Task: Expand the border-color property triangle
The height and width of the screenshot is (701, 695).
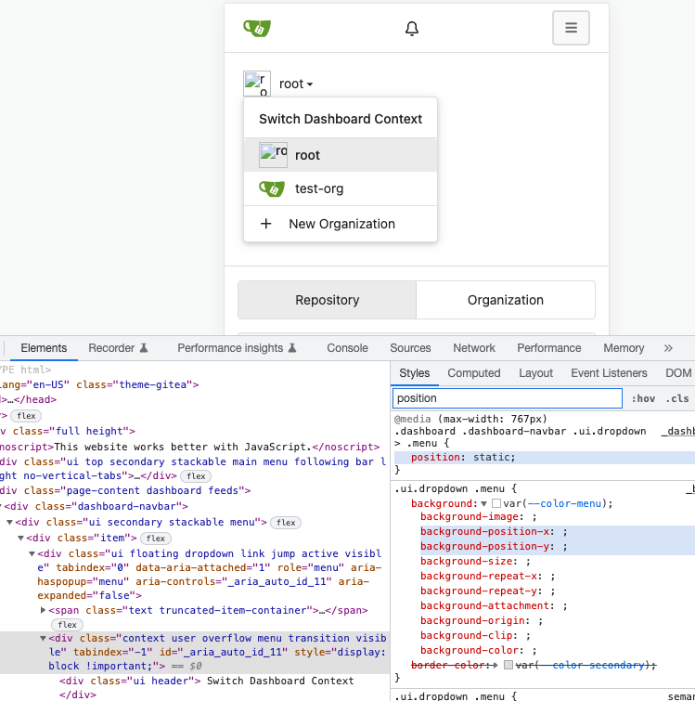Action: pyautogui.click(x=496, y=665)
